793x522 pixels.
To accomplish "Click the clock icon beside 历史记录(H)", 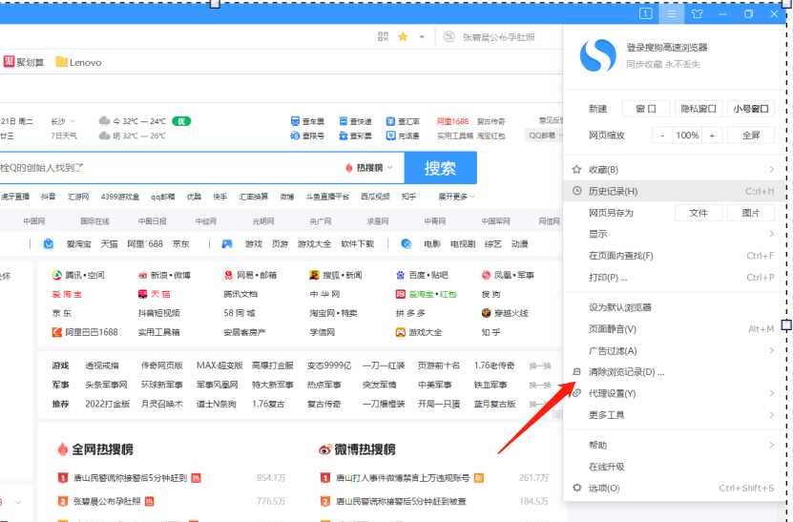I will click(x=576, y=191).
